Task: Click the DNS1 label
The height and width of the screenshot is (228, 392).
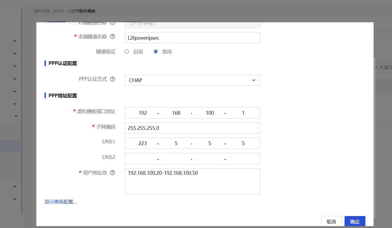Action: tap(109, 142)
